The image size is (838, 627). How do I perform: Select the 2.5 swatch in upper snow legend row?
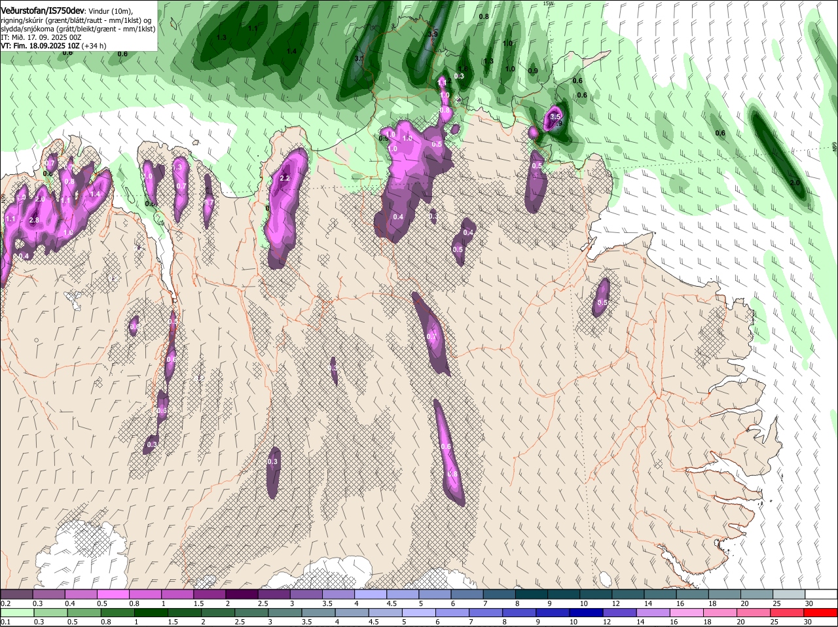point(274,594)
